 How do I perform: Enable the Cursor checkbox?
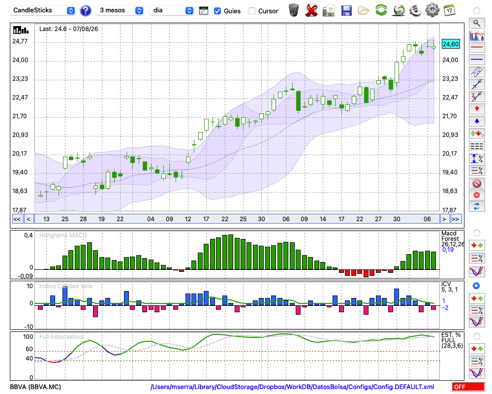251,11
